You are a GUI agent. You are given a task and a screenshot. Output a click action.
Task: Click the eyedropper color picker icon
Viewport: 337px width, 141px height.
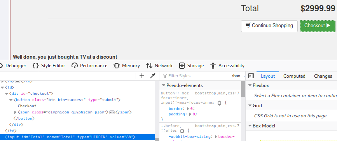pos(153,76)
